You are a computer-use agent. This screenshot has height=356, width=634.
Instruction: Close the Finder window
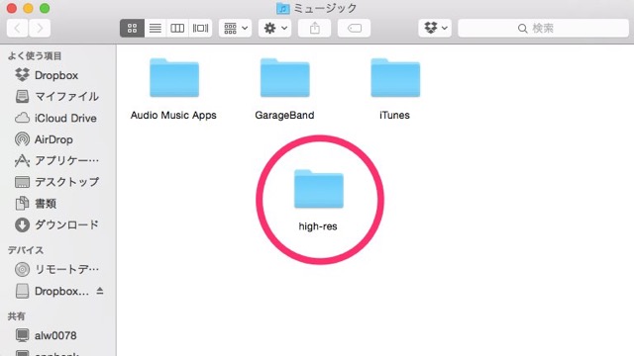pyautogui.click(x=12, y=8)
